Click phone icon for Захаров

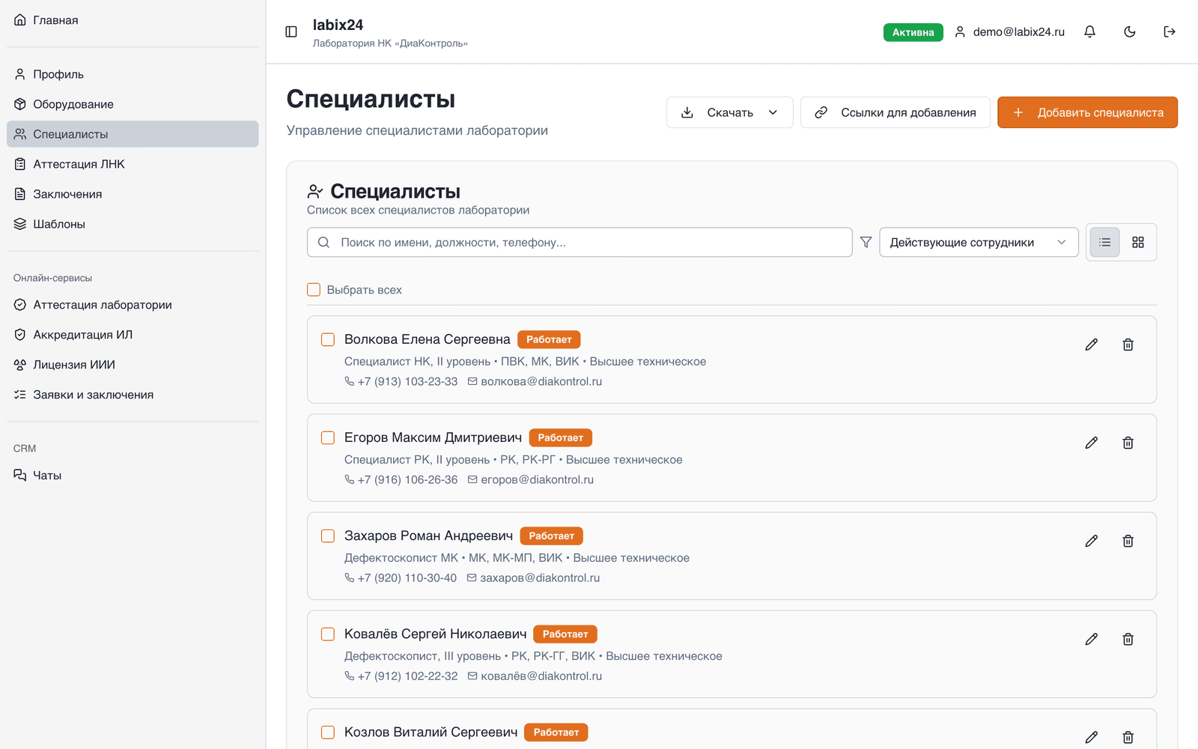pos(349,577)
